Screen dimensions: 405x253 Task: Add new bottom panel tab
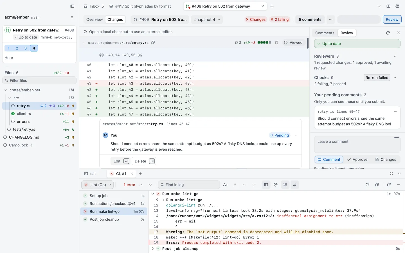(x=140, y=174)
